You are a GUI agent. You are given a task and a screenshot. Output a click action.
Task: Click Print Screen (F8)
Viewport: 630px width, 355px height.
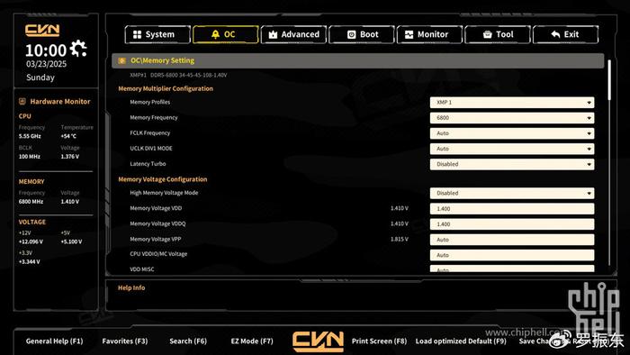point(379,341)
